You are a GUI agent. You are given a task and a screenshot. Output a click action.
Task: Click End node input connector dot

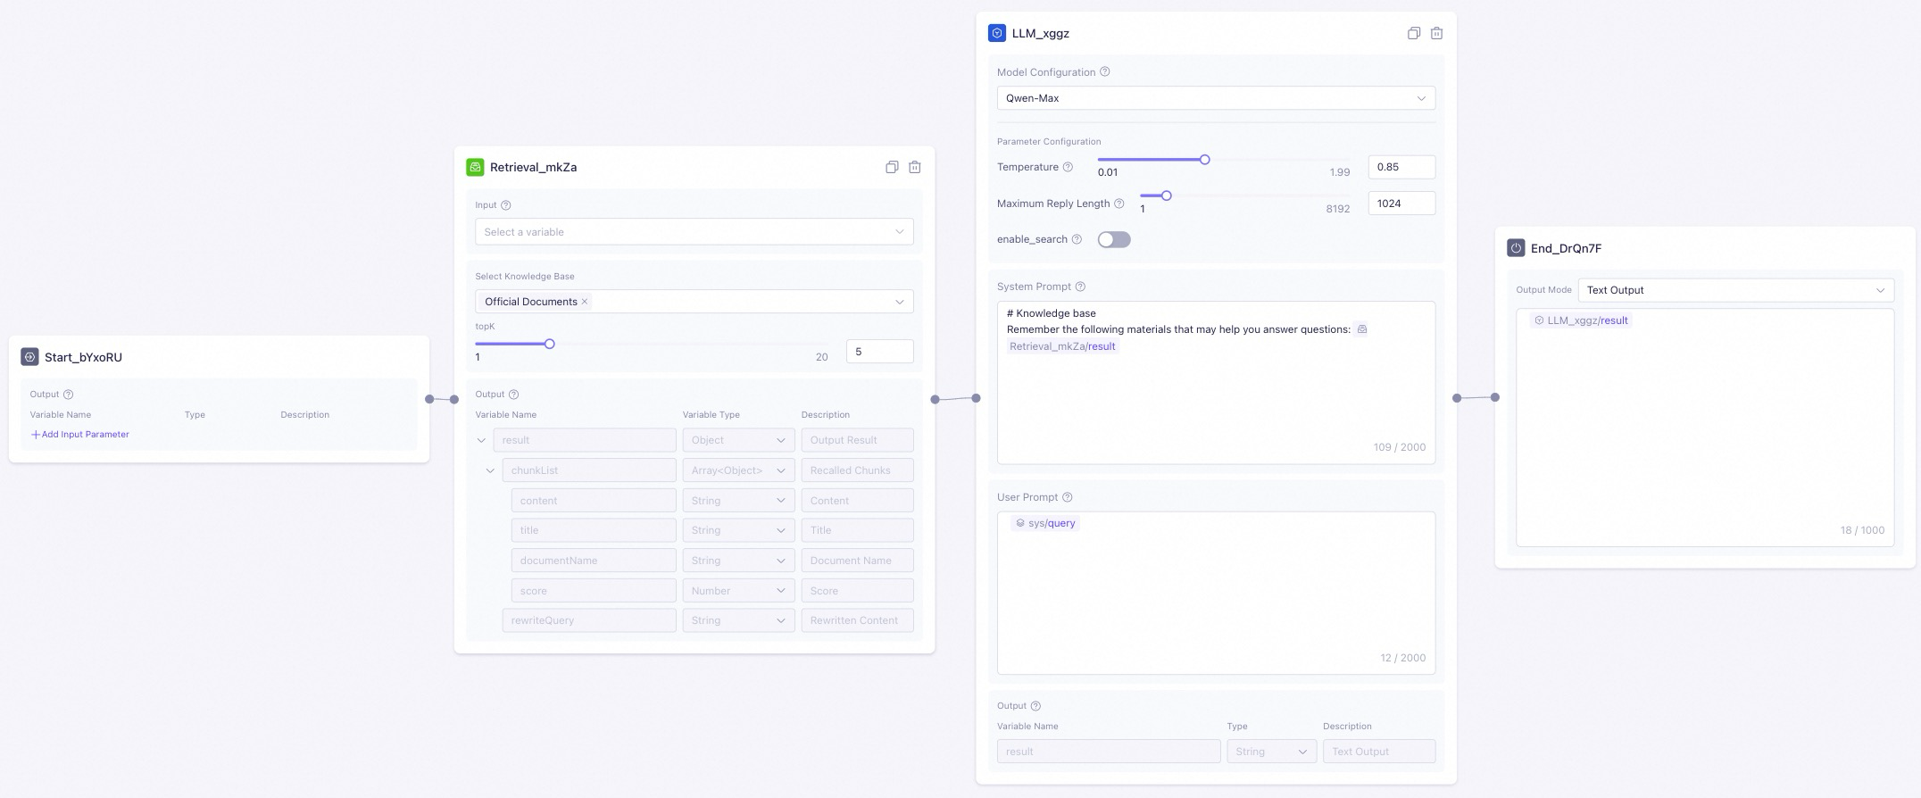[x=1495, y=397]
